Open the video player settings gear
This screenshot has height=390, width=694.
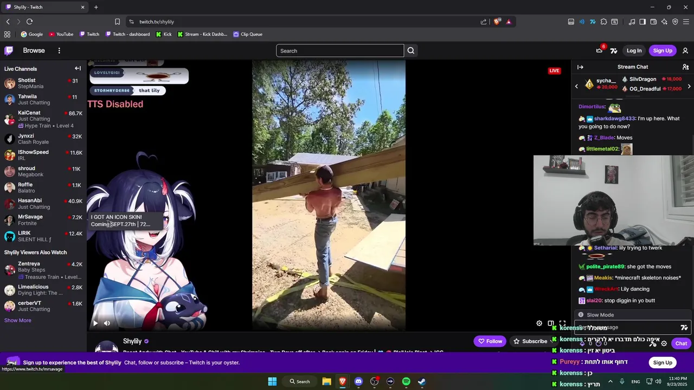(539, 323)
